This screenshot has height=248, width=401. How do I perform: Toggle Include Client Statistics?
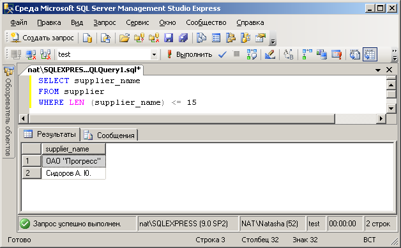[x=322, y=54]
